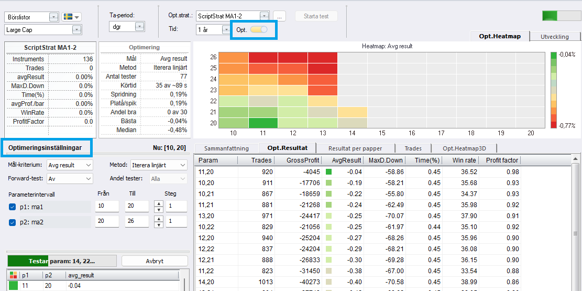This screenshot has height=291, width=582.
Task: Open the Tid 1 år dropdown
Action: (226, 30)
